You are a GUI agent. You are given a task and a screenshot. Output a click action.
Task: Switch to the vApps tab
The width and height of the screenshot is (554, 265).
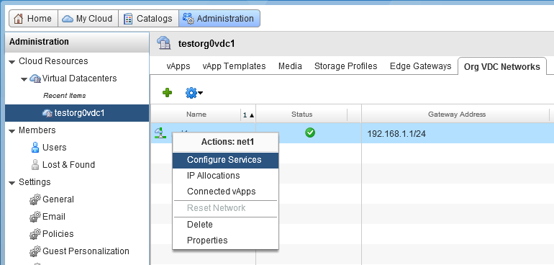[178, 66]
